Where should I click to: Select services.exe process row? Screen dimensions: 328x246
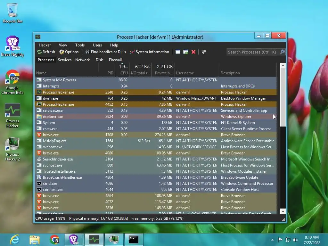[156, 110]
